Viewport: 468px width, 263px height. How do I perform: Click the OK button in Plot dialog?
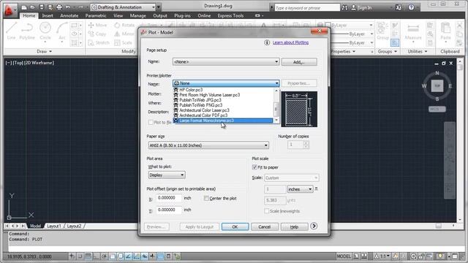click(235, 226)
